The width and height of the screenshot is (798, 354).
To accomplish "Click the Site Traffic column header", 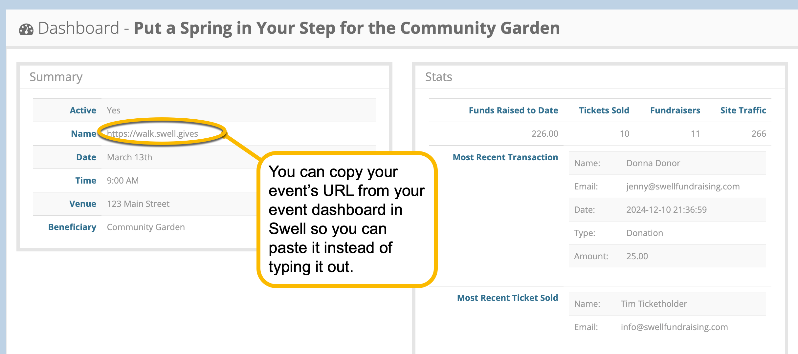I will click(x=743, y=110).
